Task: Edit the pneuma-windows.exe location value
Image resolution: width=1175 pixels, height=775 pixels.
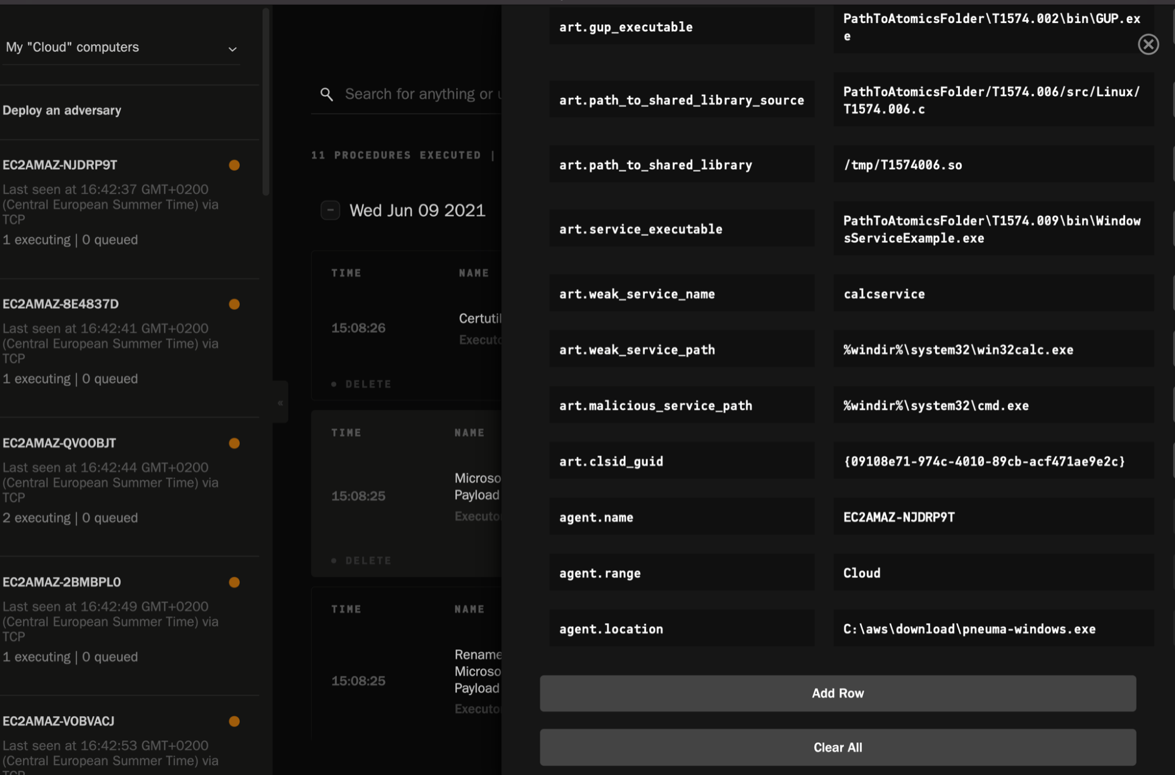Action: pyautogui.click(x=993, y=629)
